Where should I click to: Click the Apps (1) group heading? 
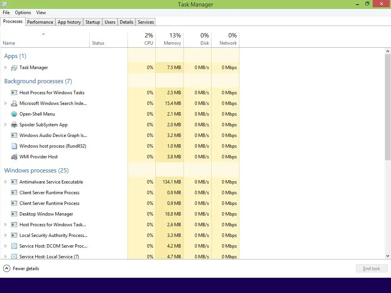click(15, 56)
